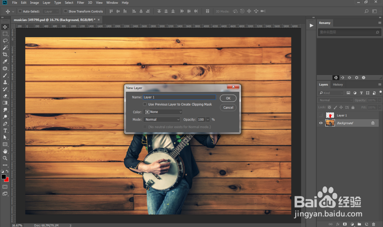Enable the Auto-Select checkbox
Image resolution: width=383 pixels, height=227 pixels.
20,11
